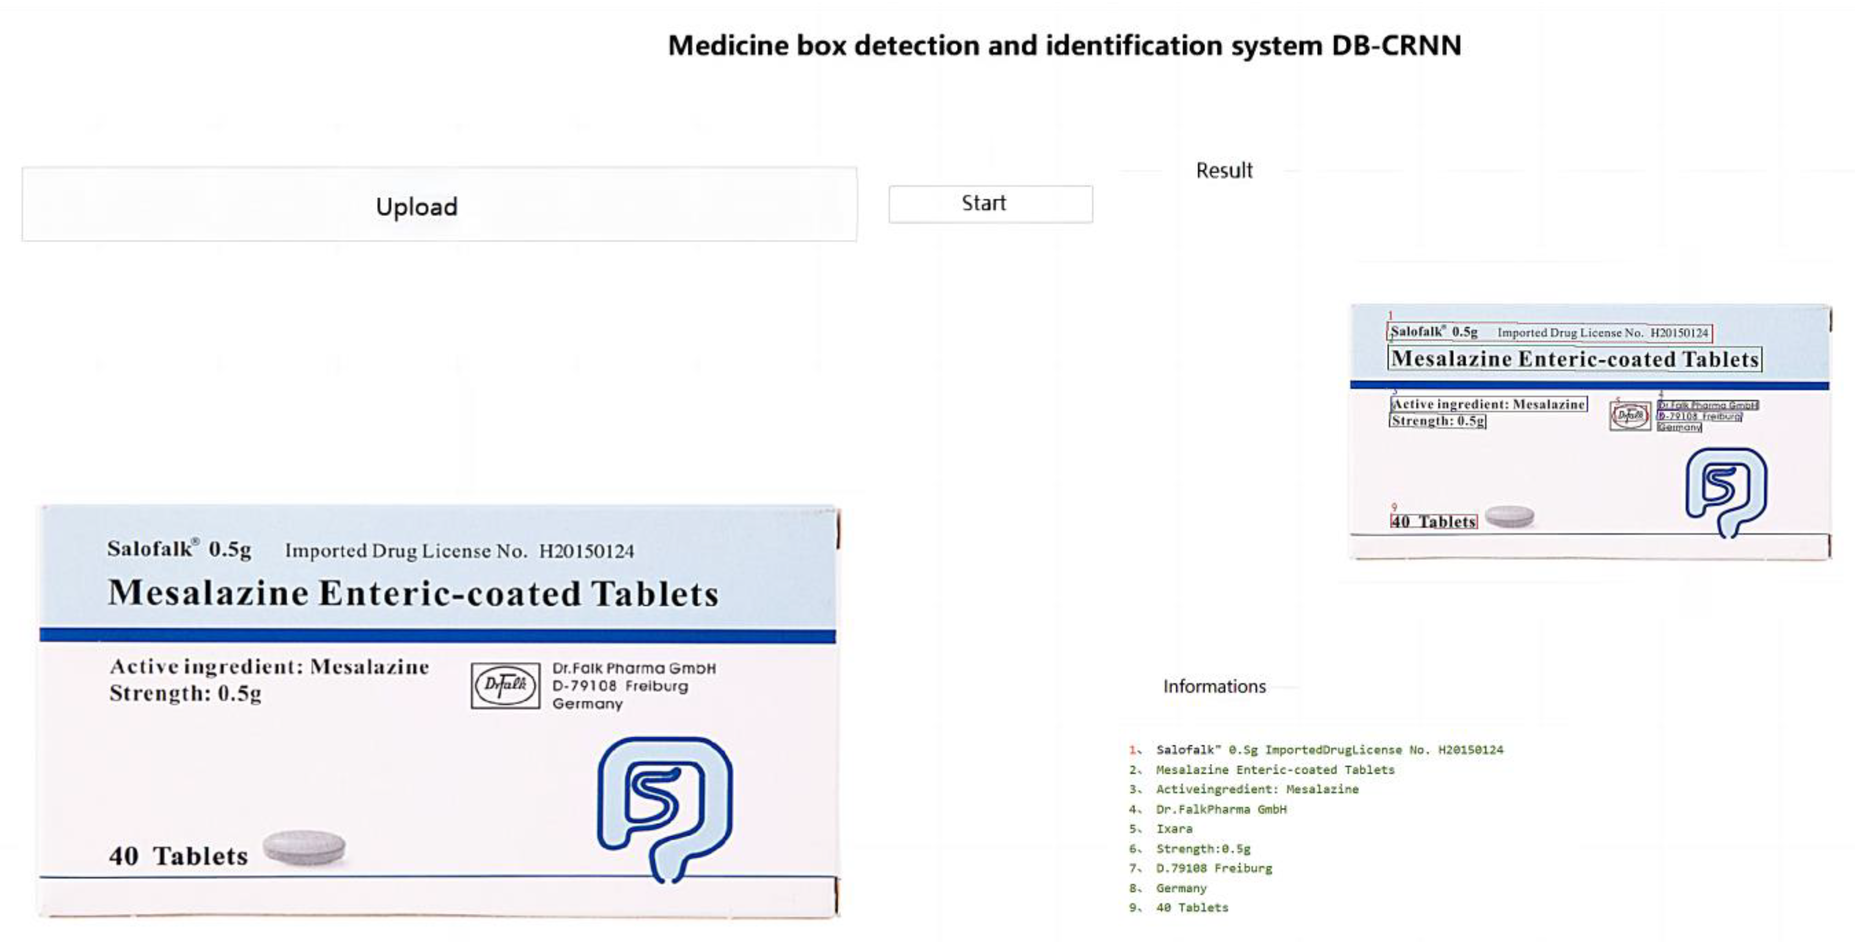Click the detected Mesalazine title box in result
The image size is (1855, 942).
[x=1574, y=359]
